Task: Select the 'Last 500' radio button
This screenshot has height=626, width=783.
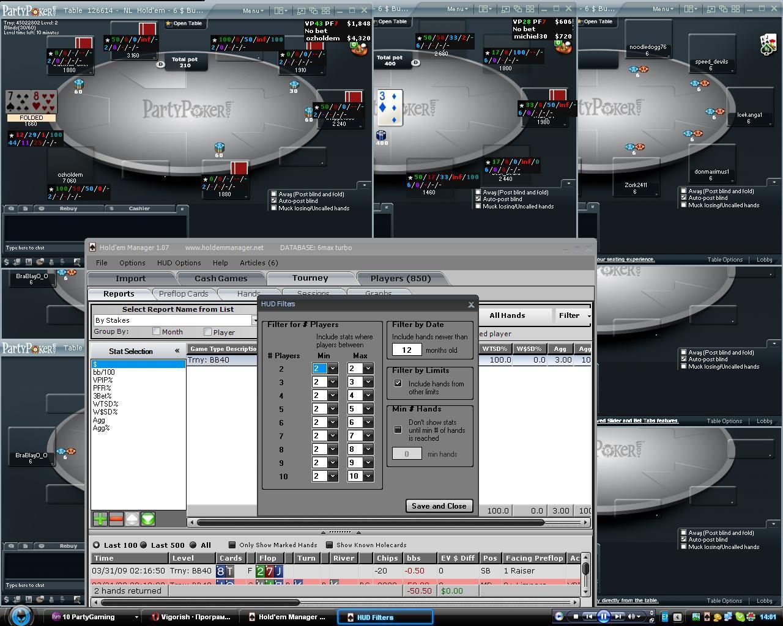Action: point(143,545)
